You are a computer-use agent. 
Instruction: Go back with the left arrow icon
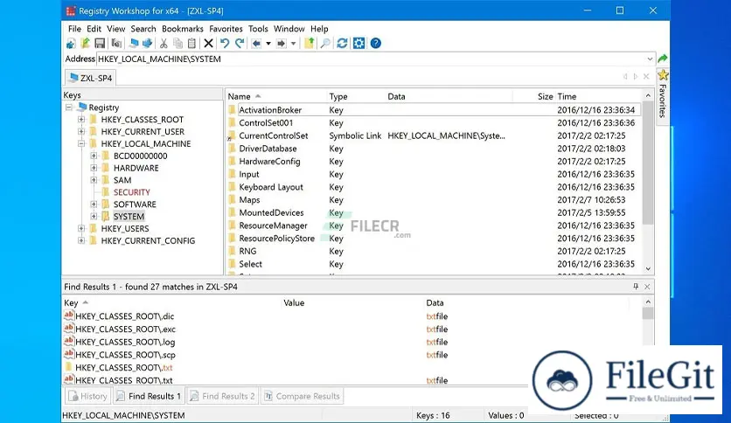[x=256, y=44]
